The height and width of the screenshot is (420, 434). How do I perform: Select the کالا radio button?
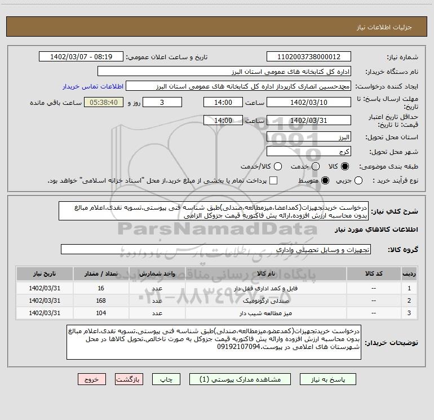click(345, 166)
